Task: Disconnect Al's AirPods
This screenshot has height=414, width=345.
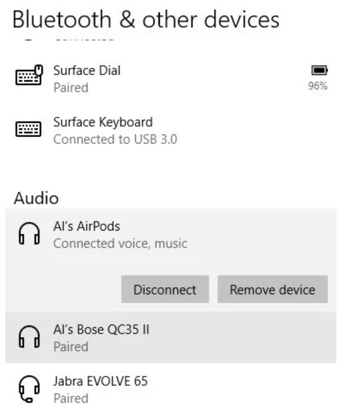Action: (165, 290)
